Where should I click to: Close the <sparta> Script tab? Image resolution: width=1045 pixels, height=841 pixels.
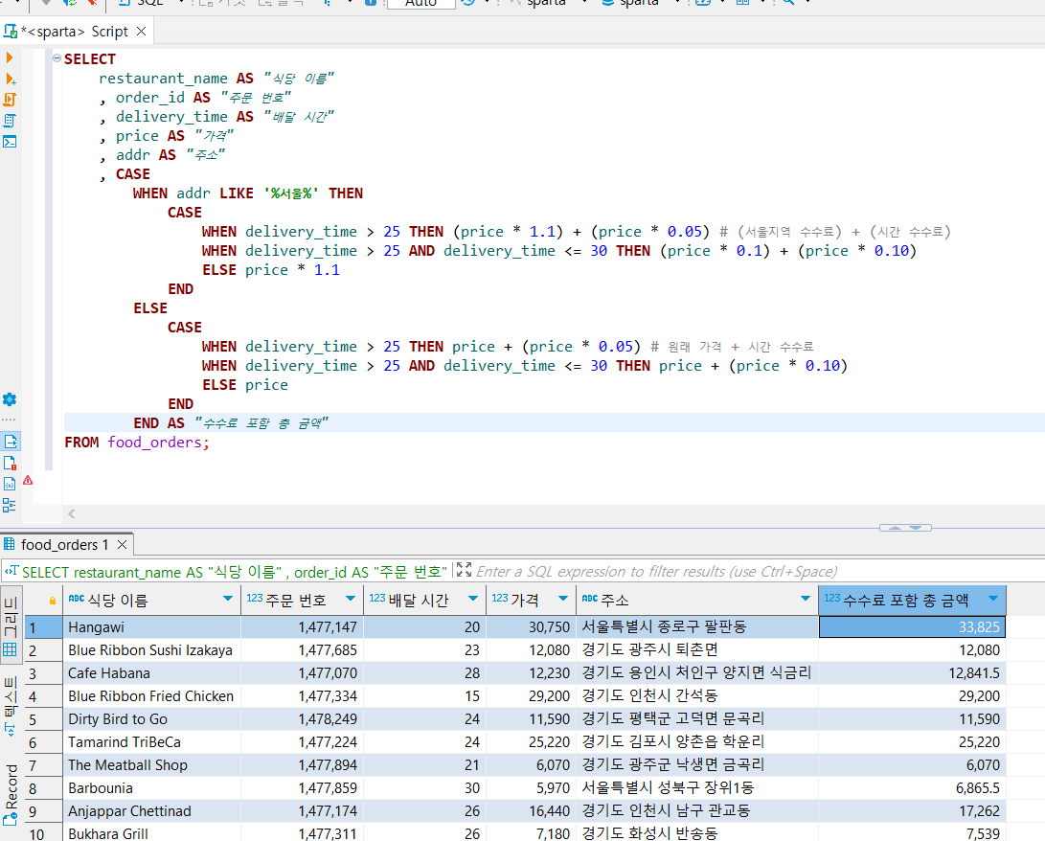[142, 32]
